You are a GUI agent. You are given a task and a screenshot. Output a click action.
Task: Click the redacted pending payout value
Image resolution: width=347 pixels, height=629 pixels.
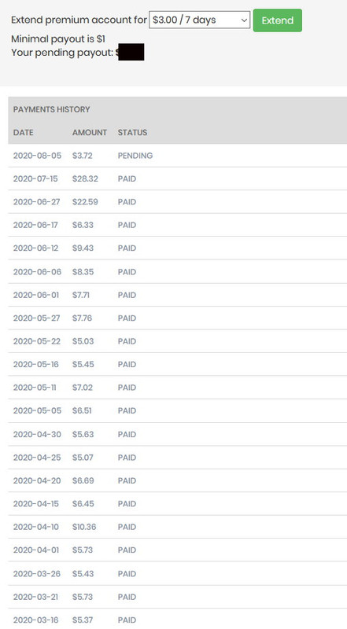(x=131, y=52)
